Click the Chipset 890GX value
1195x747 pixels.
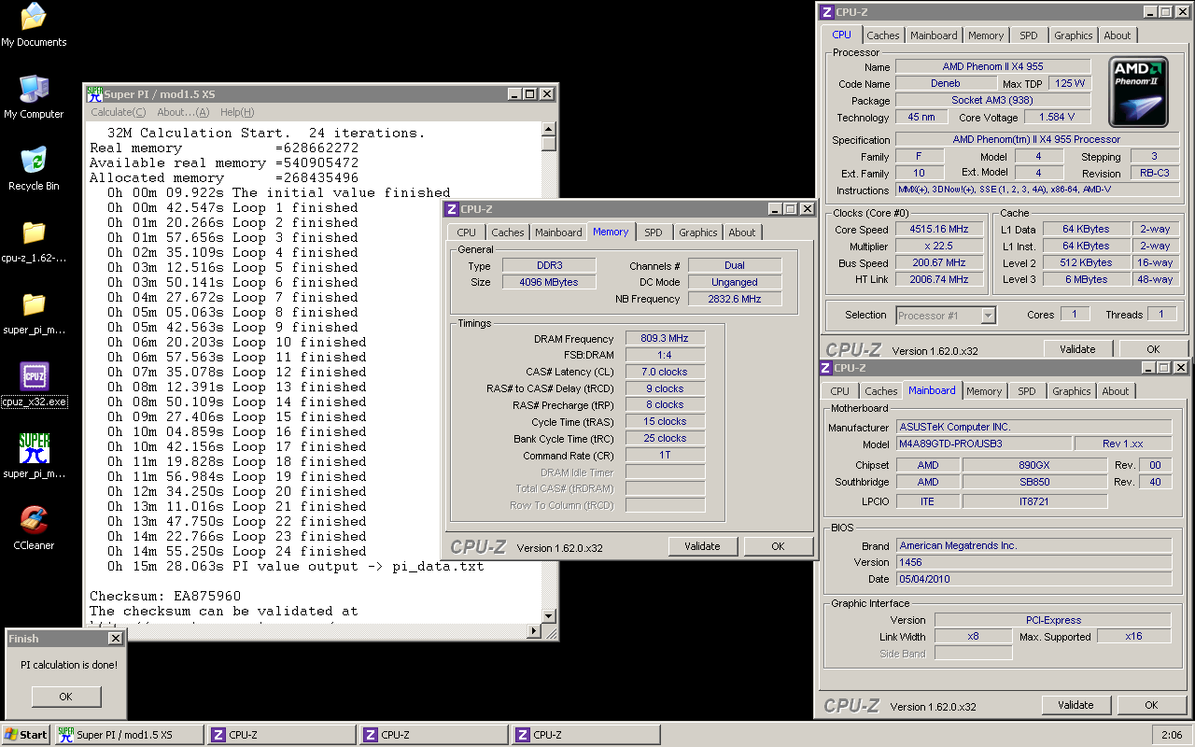1034,465
